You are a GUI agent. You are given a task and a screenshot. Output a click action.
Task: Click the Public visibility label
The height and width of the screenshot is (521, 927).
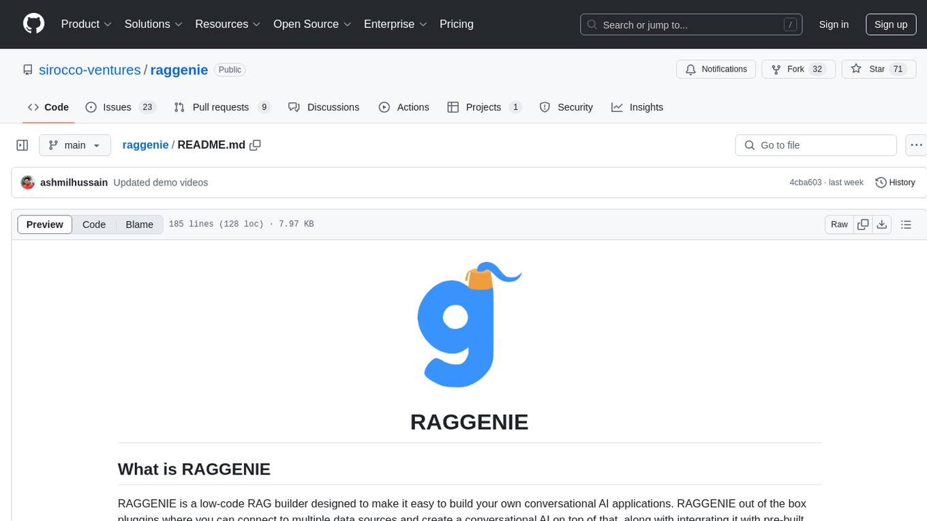(x=230, y=70)
